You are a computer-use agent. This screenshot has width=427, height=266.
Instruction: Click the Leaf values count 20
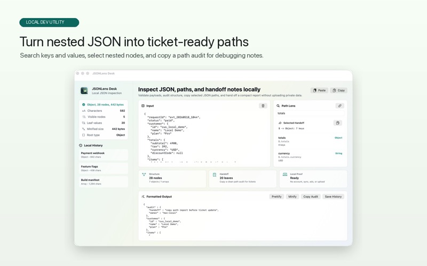click(123, 123)
